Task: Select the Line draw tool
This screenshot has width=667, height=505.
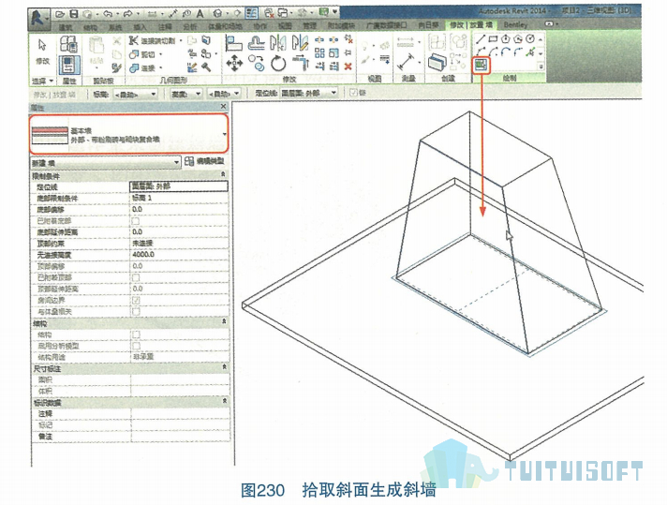Action: click(x=481, y=39)
